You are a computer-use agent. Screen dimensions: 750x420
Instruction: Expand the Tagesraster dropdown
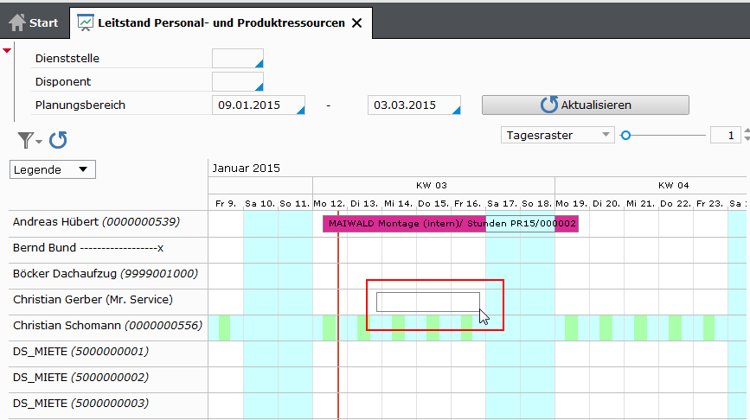coord(606,135)
